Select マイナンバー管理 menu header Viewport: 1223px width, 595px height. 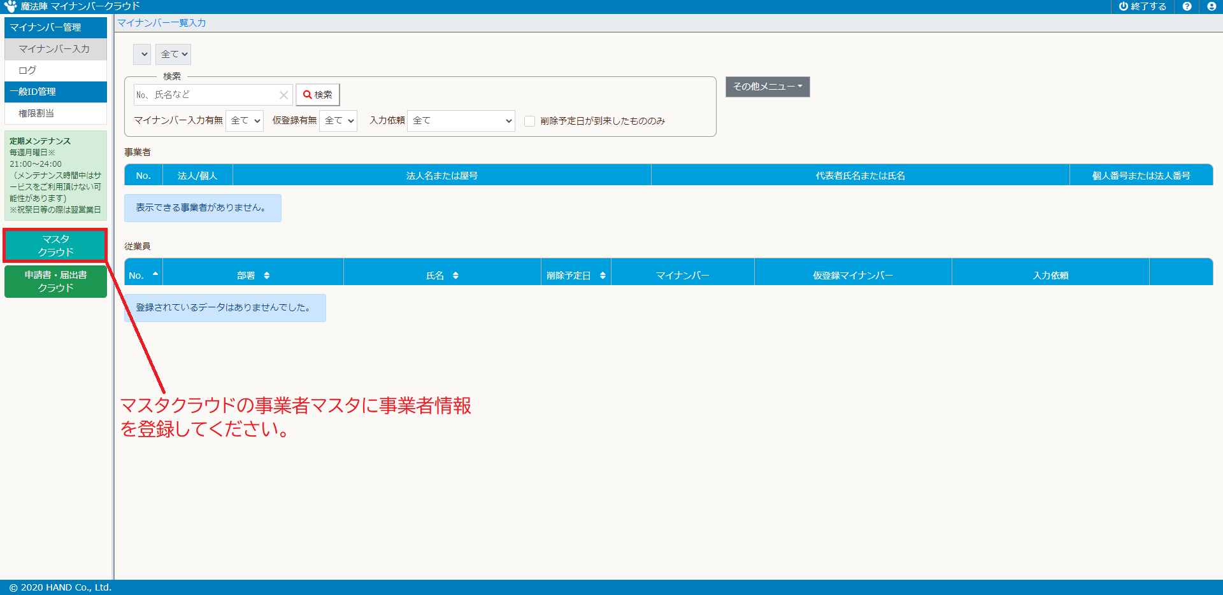(56, 27)
